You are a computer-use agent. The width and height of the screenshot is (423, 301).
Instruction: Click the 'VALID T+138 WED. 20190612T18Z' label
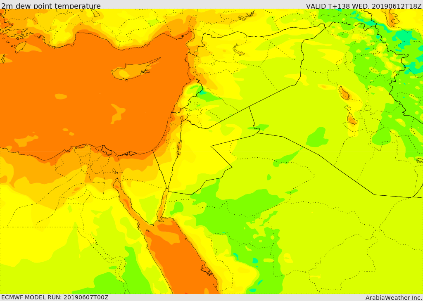(x=364, y=6)
